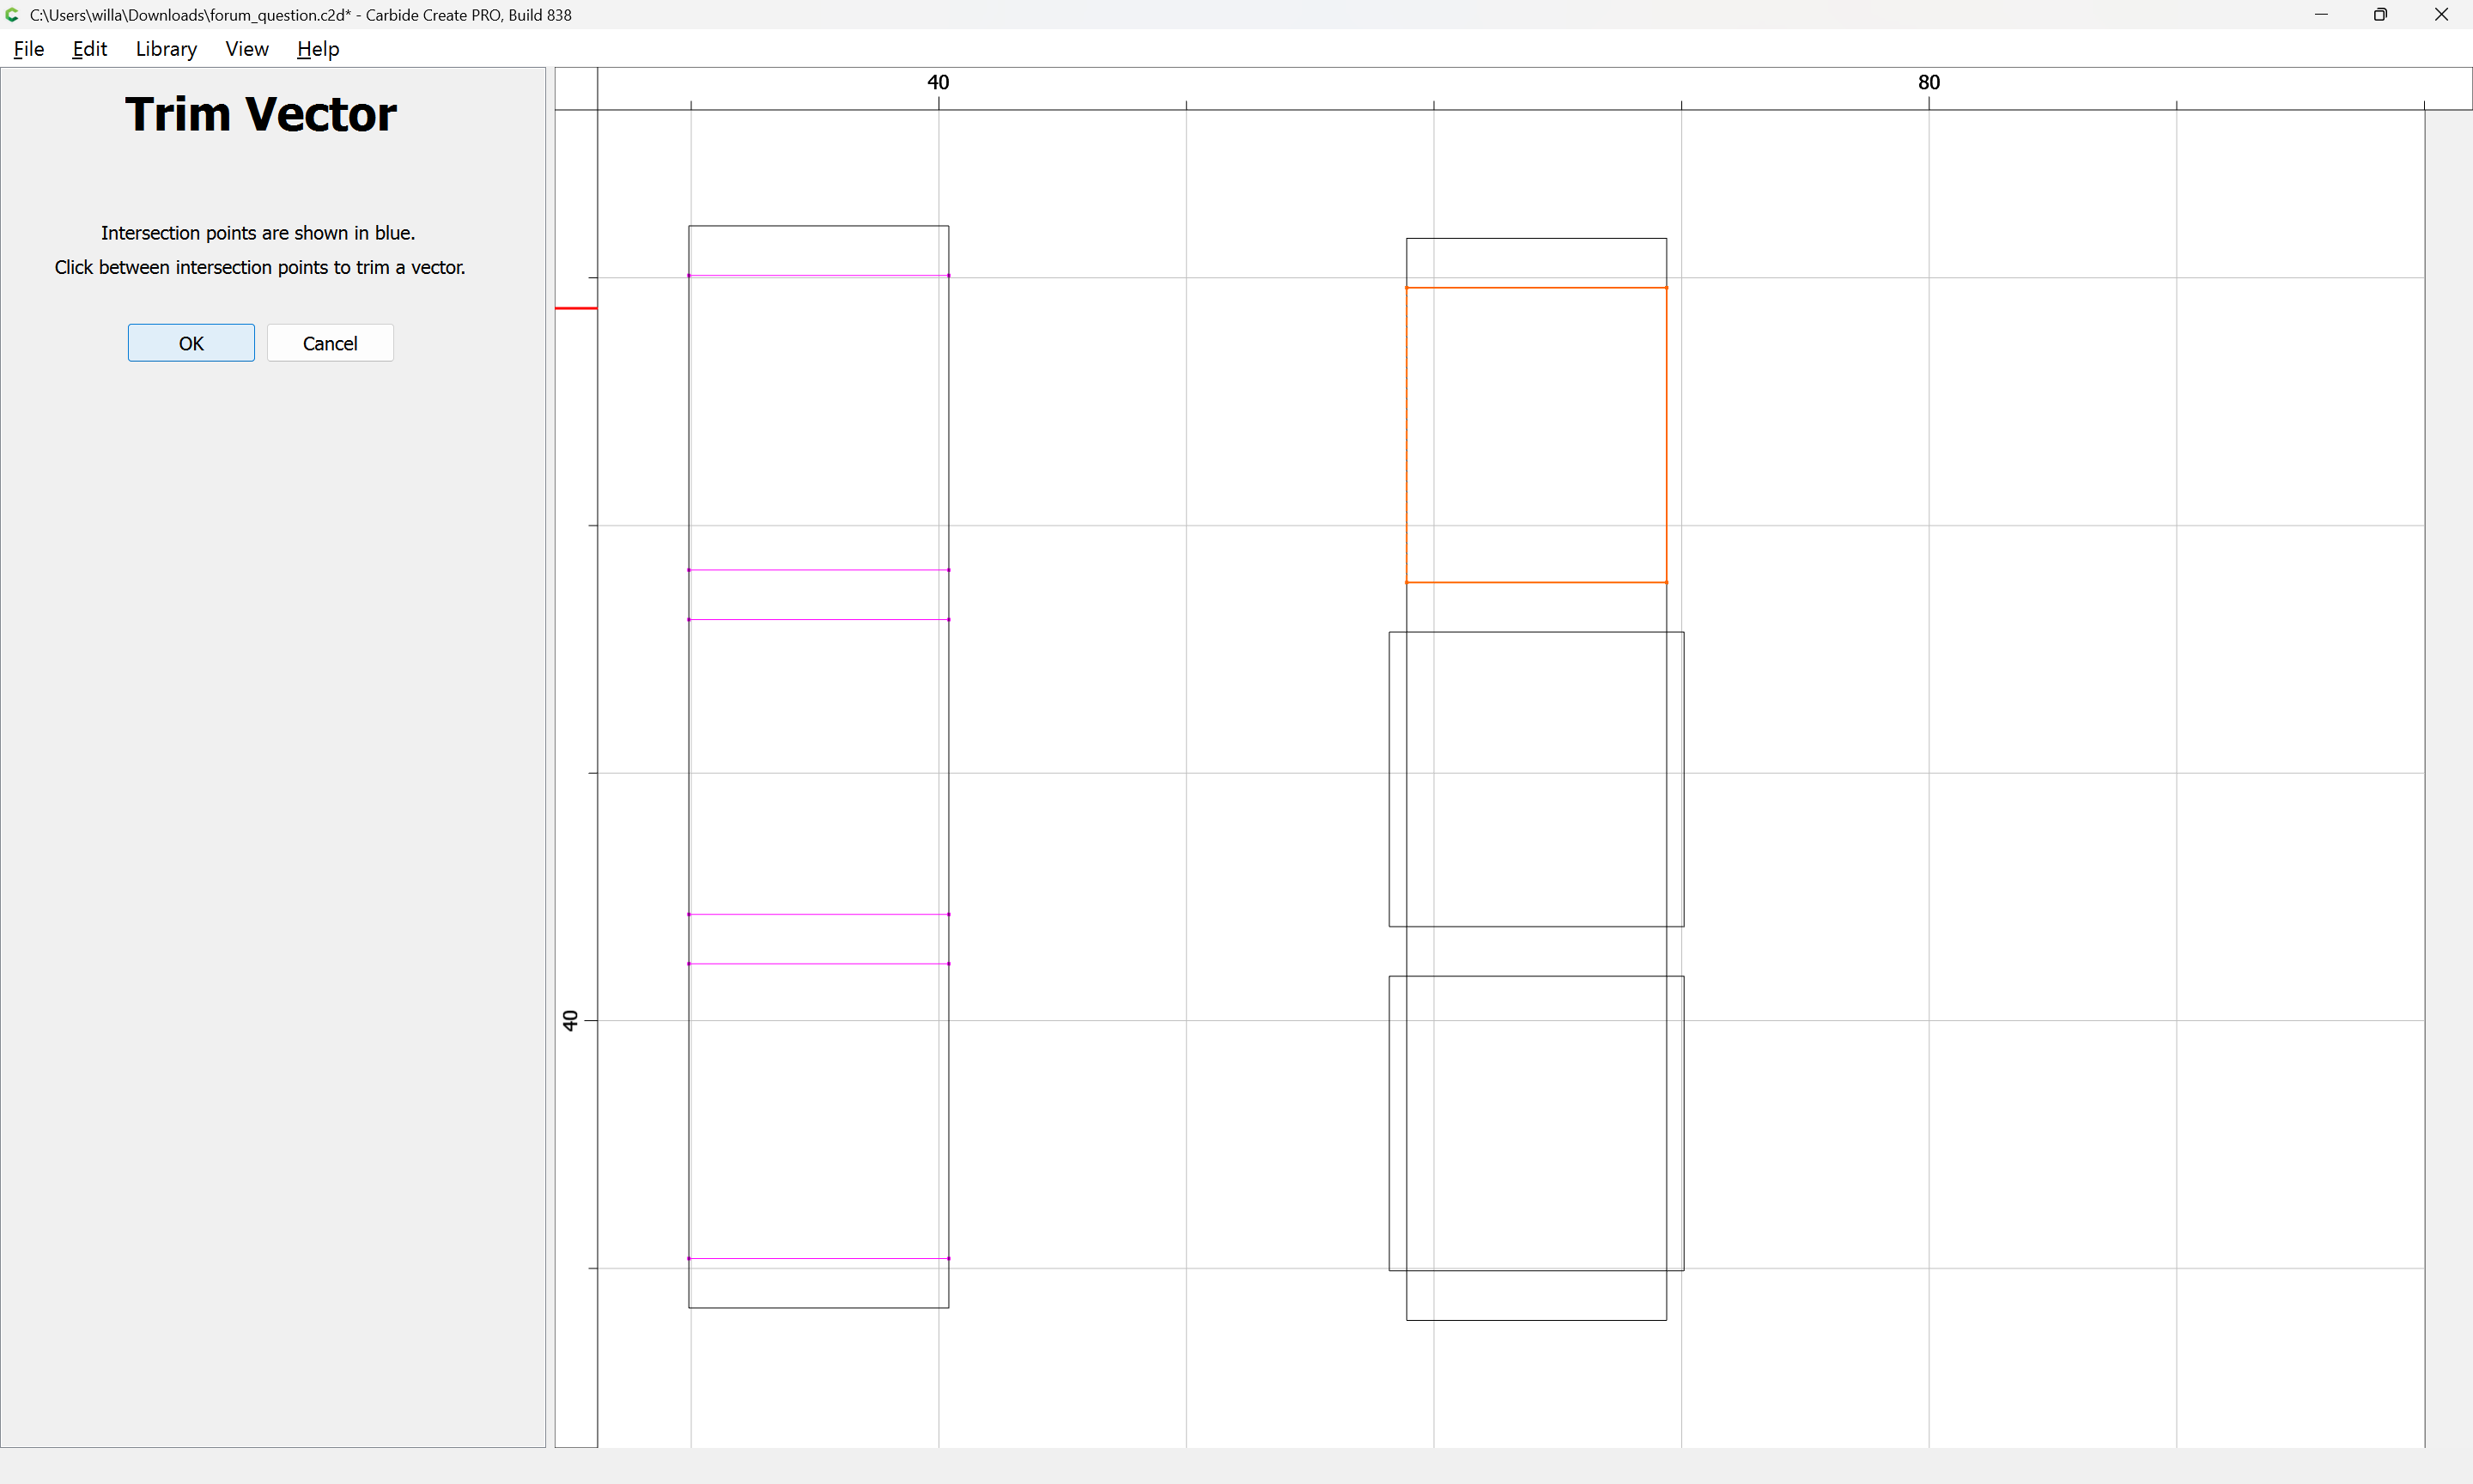Close the Carbide Create window
2473x1484 pixels.
click(x=2441, y=15)
